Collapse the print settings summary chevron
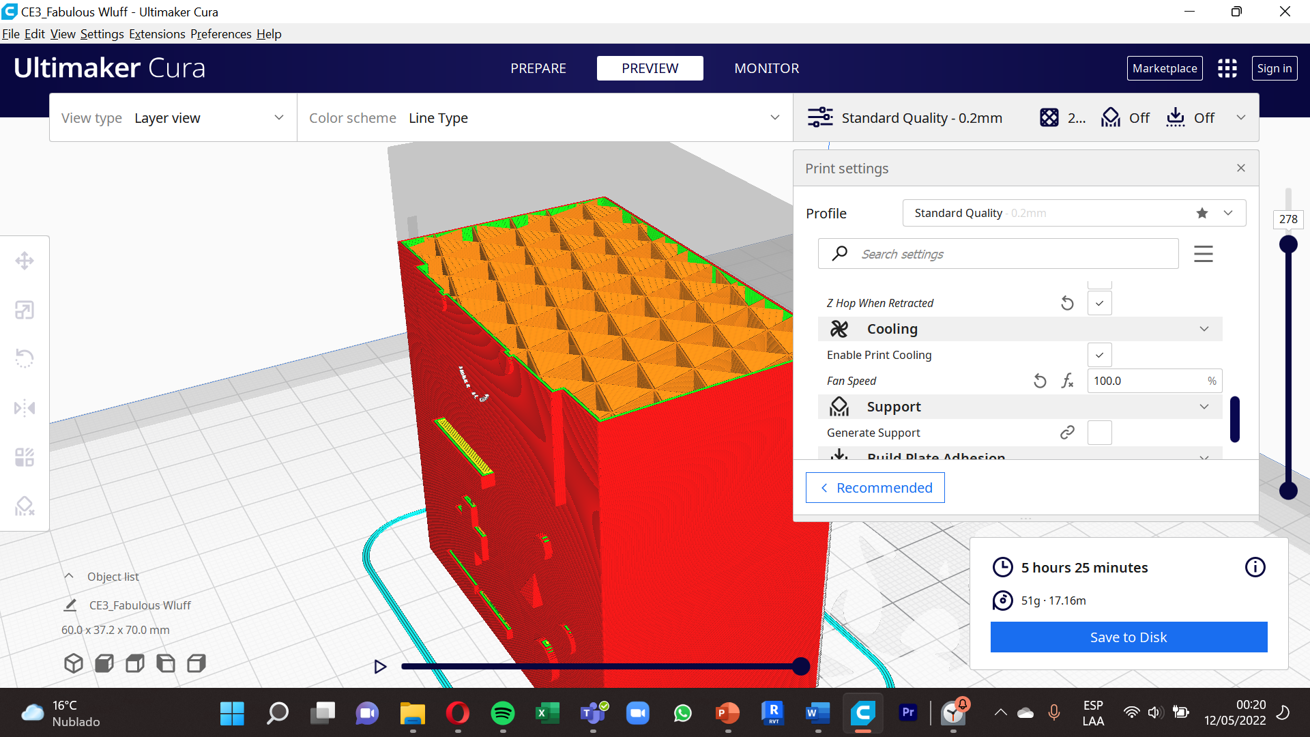Viewport: 1310px width, 737px height. coord(1241,117)
